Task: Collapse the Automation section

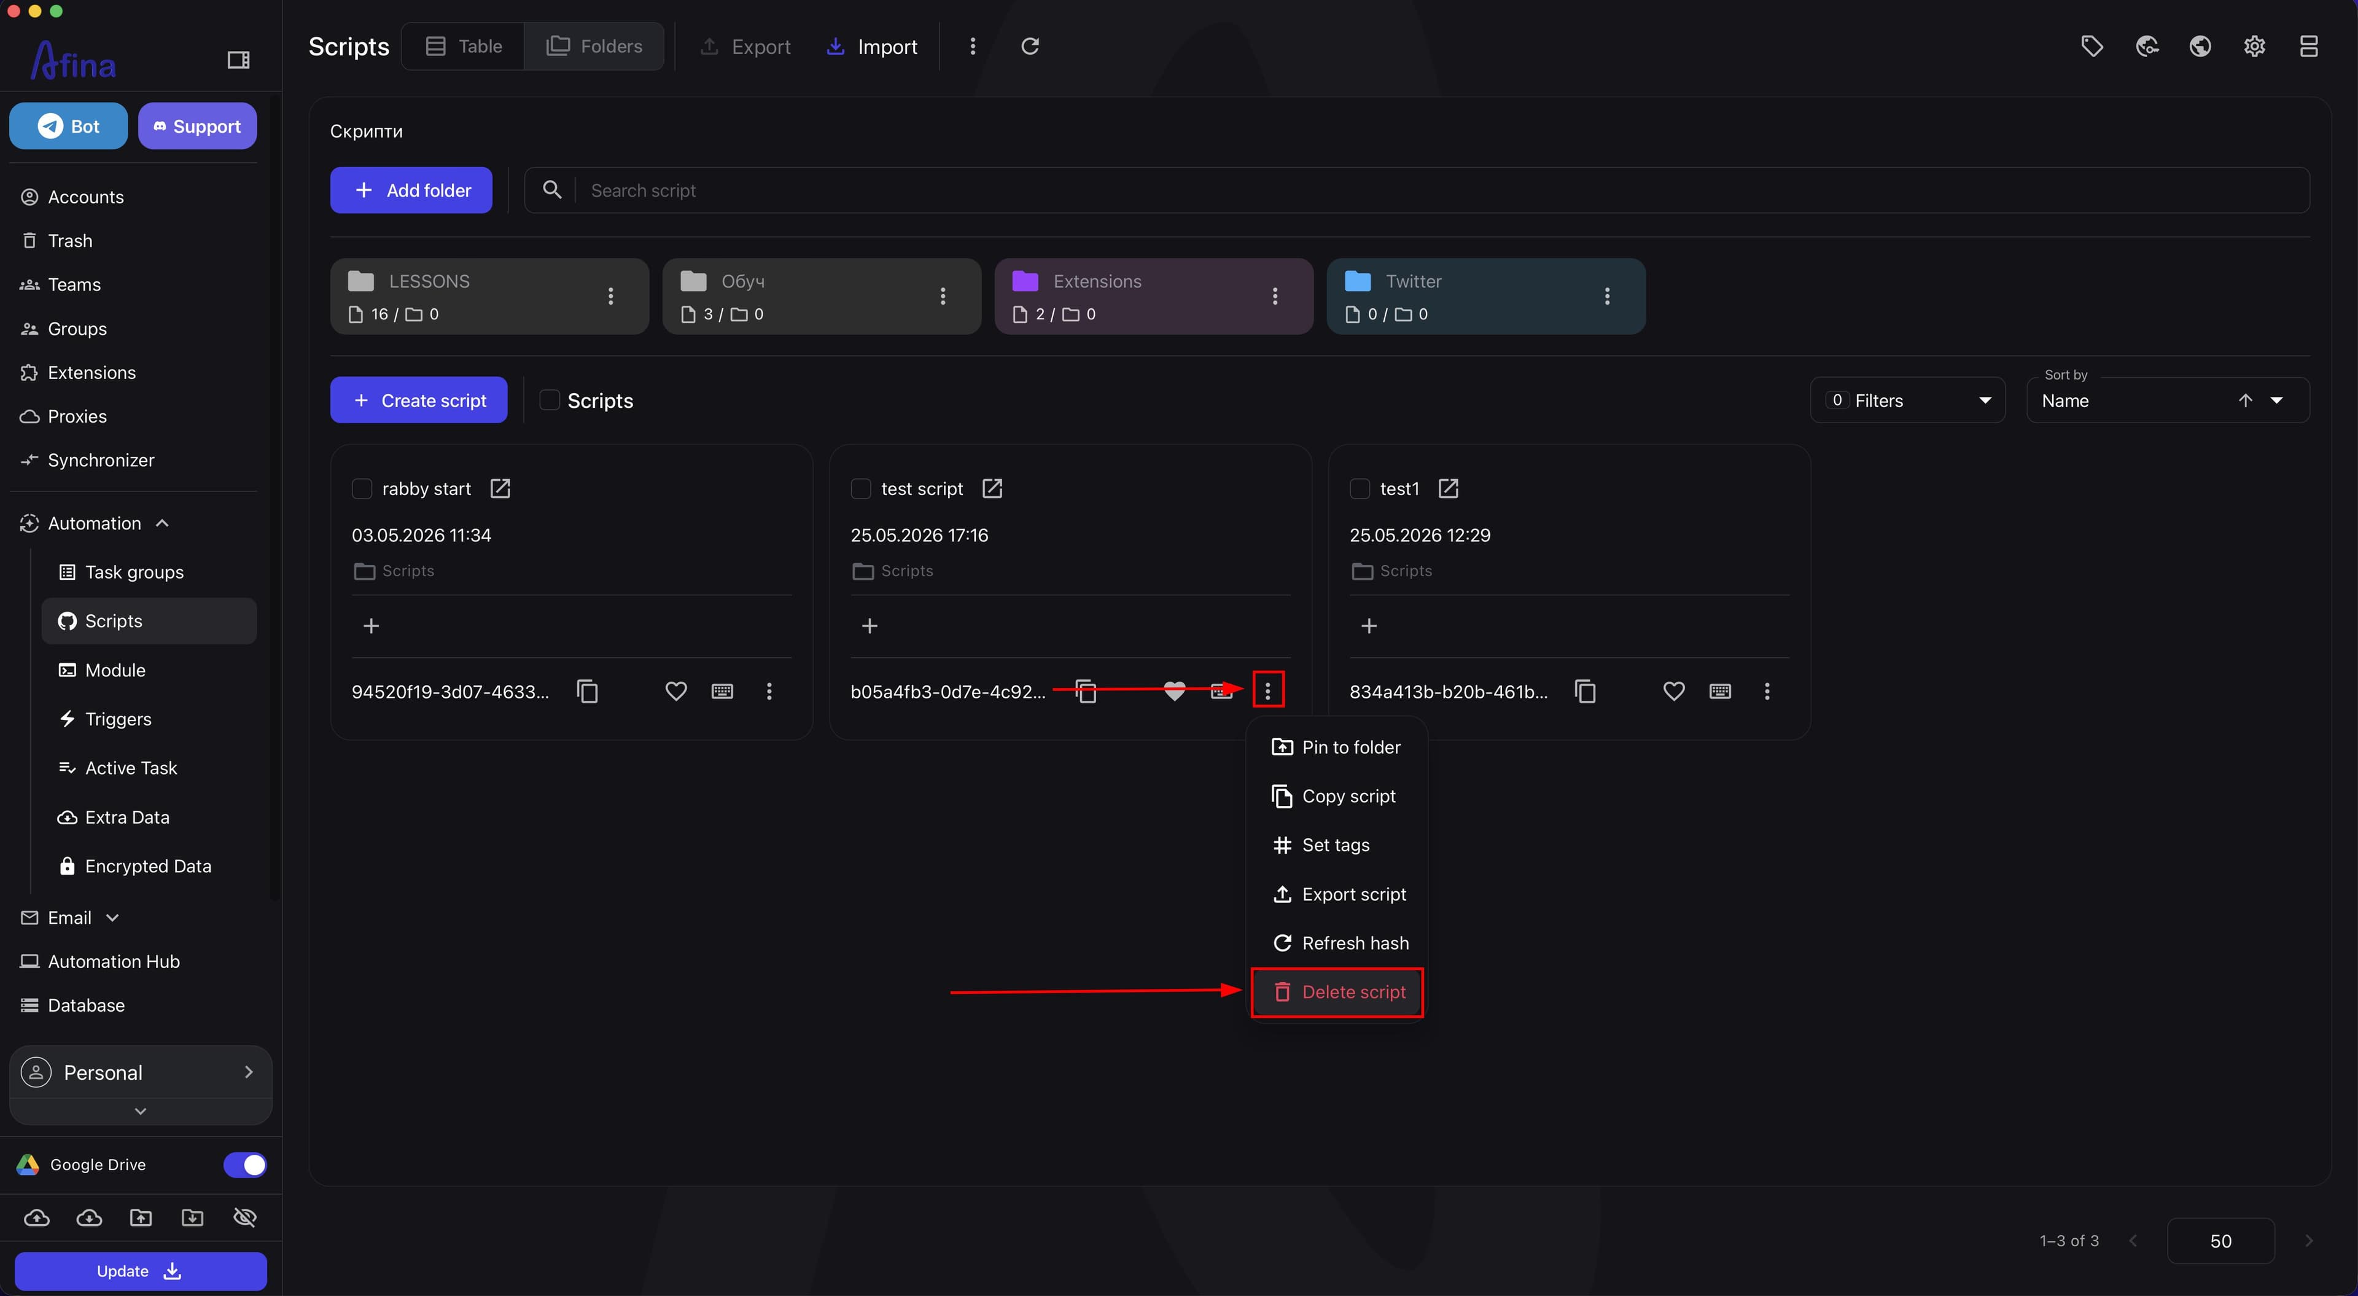Action: (x=162, y=523)
